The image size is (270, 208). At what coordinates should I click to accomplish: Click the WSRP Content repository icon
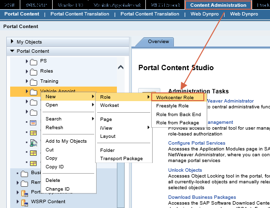click(25, 203)
